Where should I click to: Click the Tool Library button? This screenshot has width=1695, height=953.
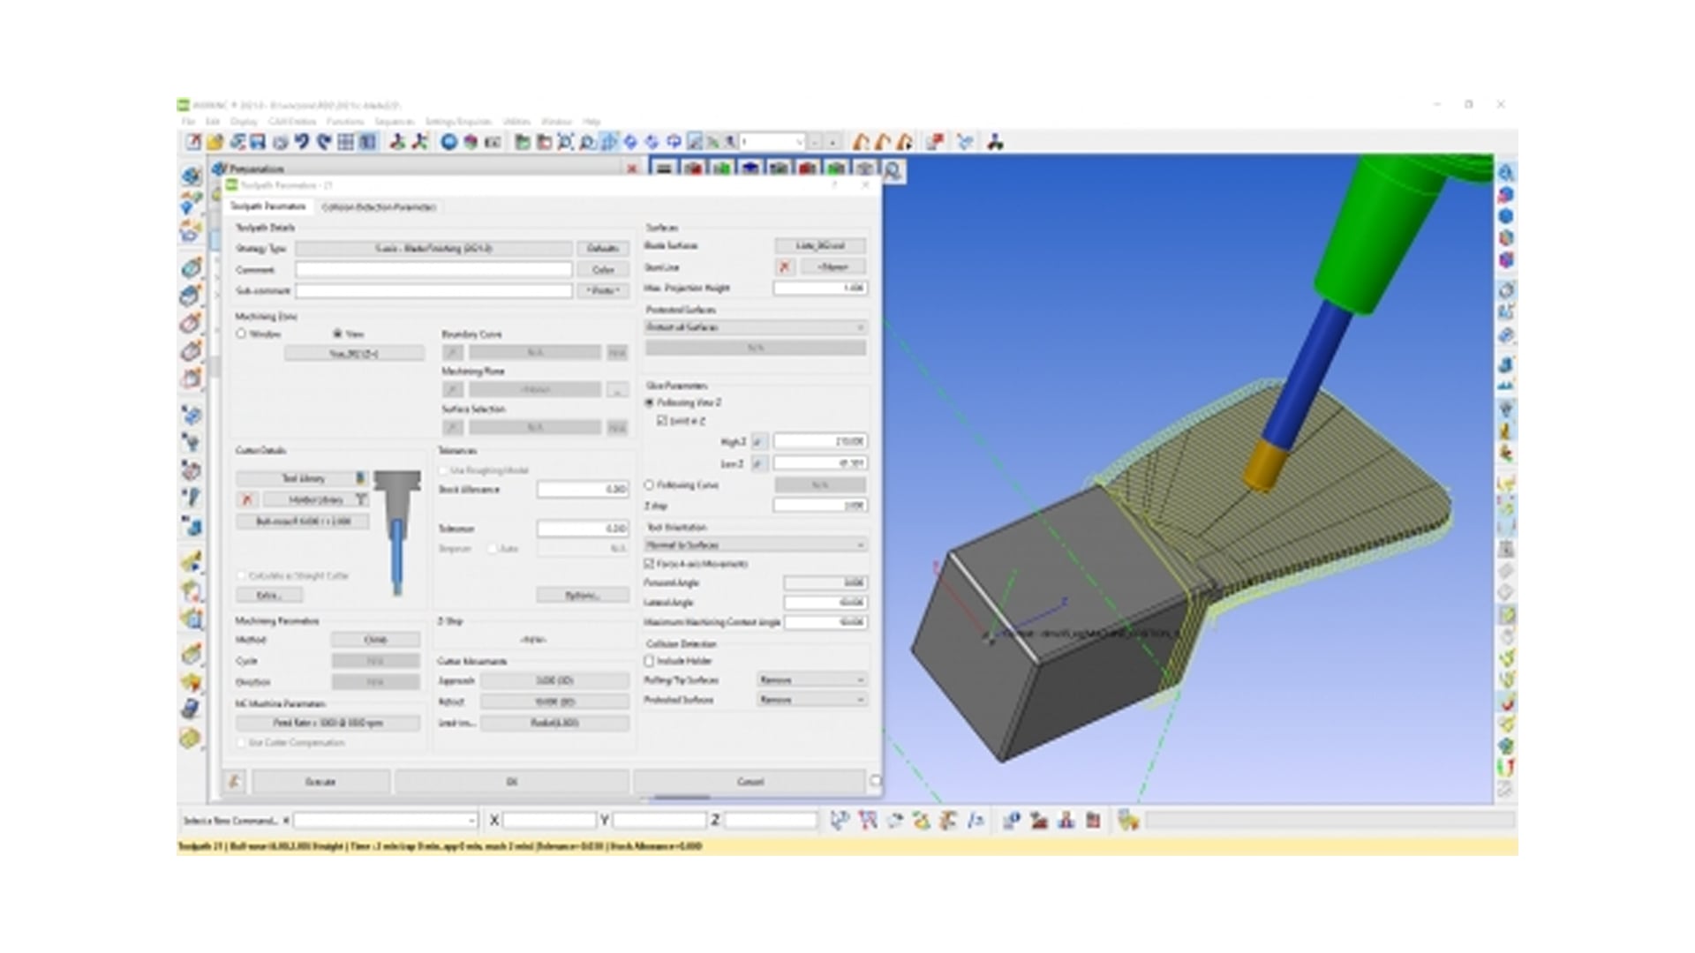click(x=303, y=478)
